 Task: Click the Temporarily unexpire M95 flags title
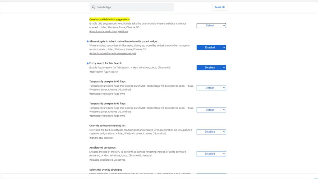pos(108,82)
